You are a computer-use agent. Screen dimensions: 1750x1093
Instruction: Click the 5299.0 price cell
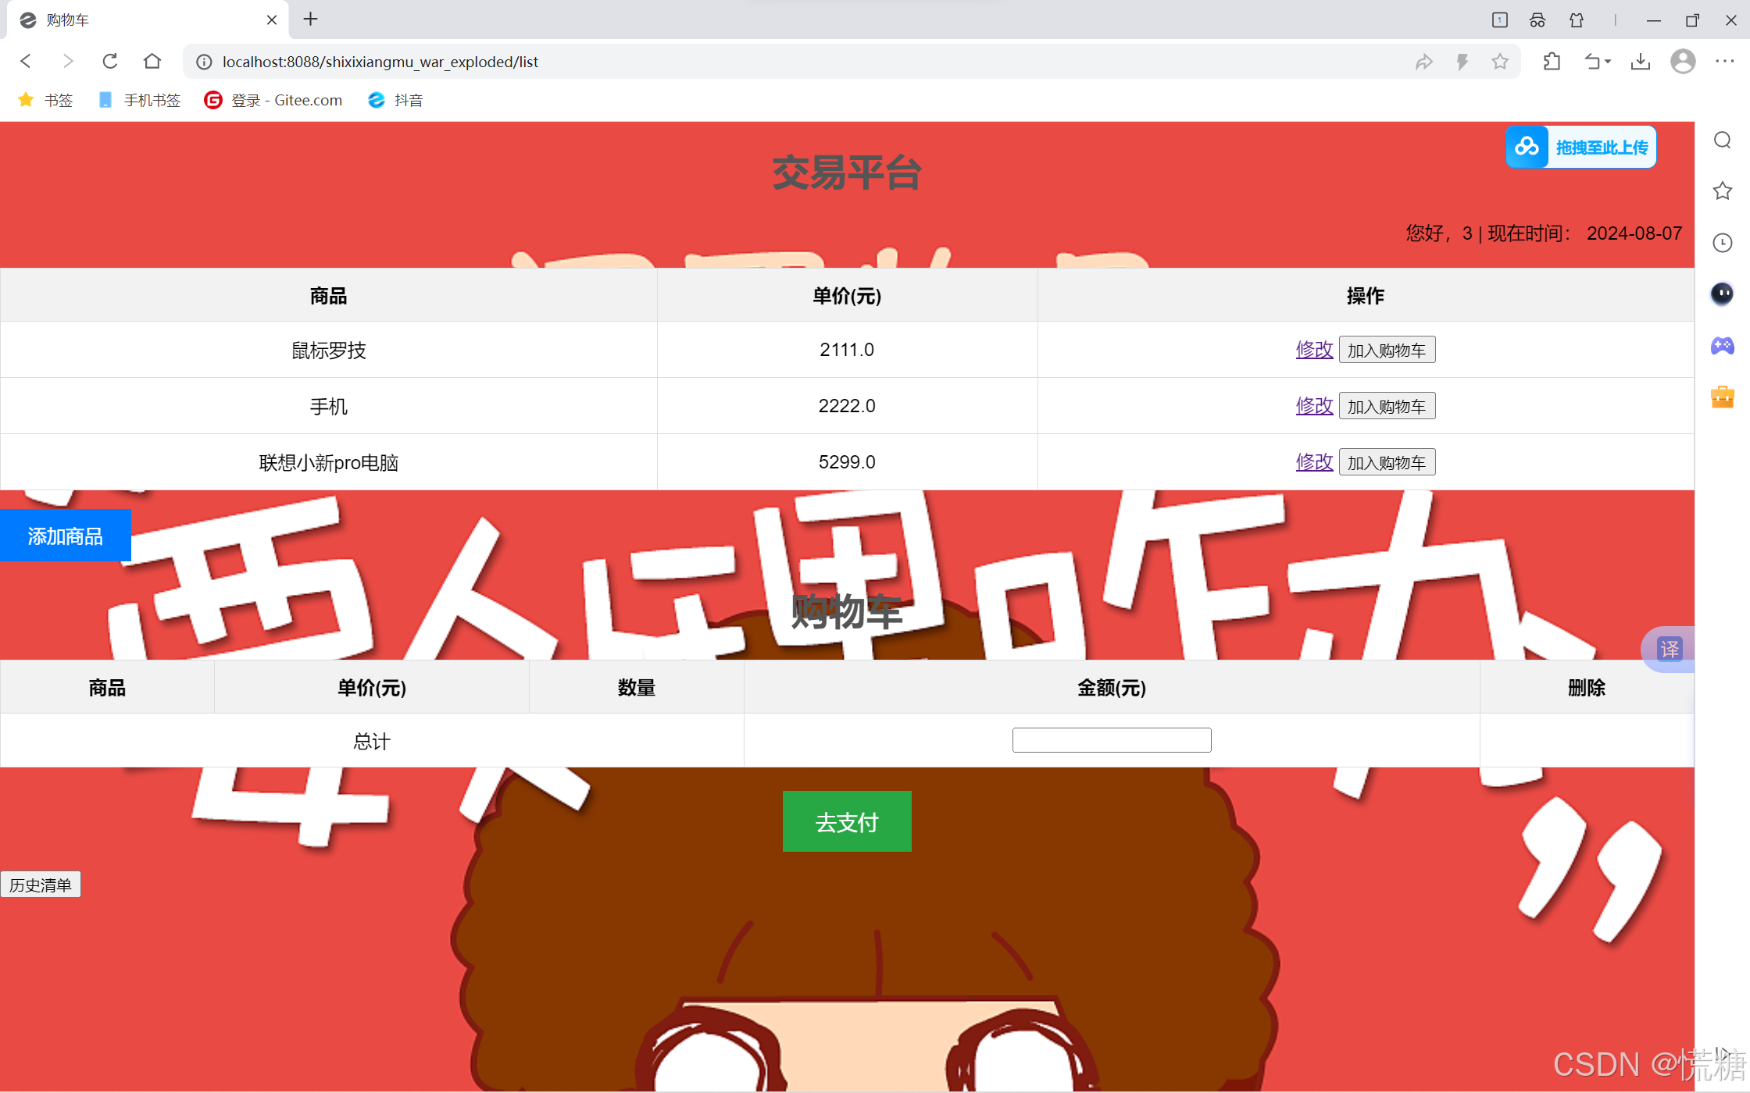pos(847,462)
